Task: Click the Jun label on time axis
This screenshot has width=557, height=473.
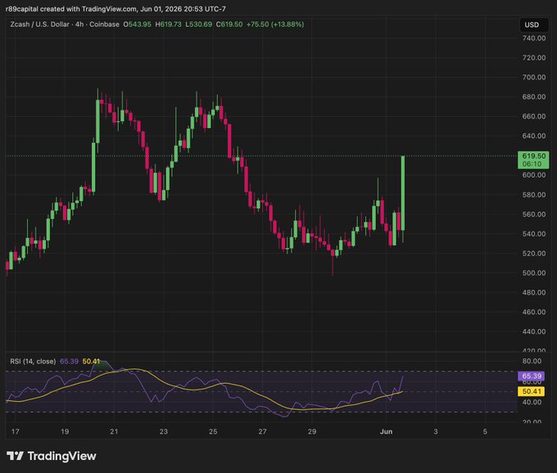Action: [386, 431]
